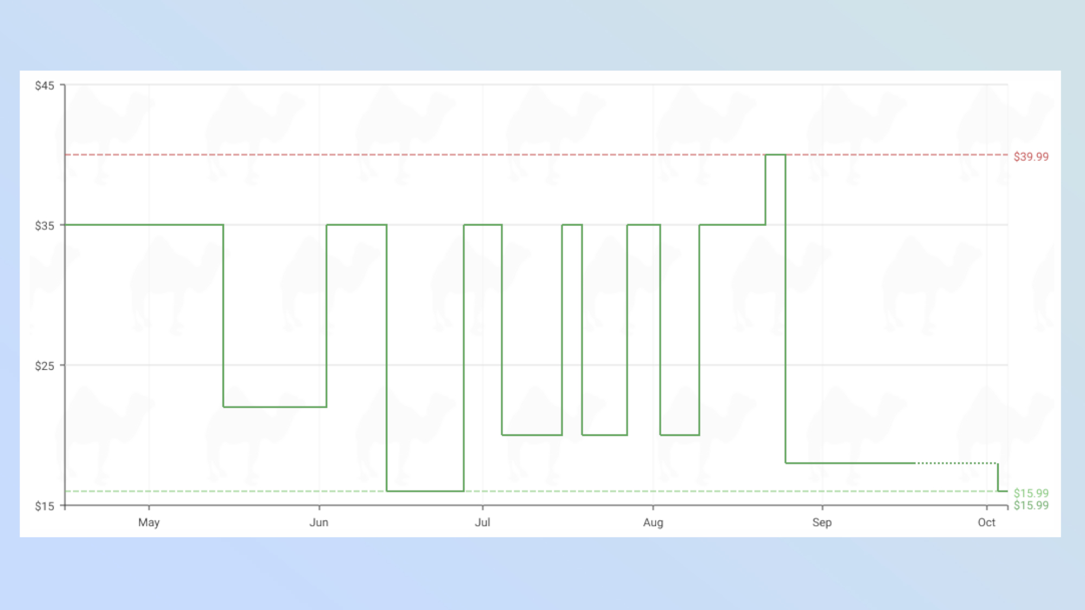Viewport: 1085px width, 610px height.
Task: Click the late-June price dip at $15.99
Action: pyautogui.click(x=425, y=491)
